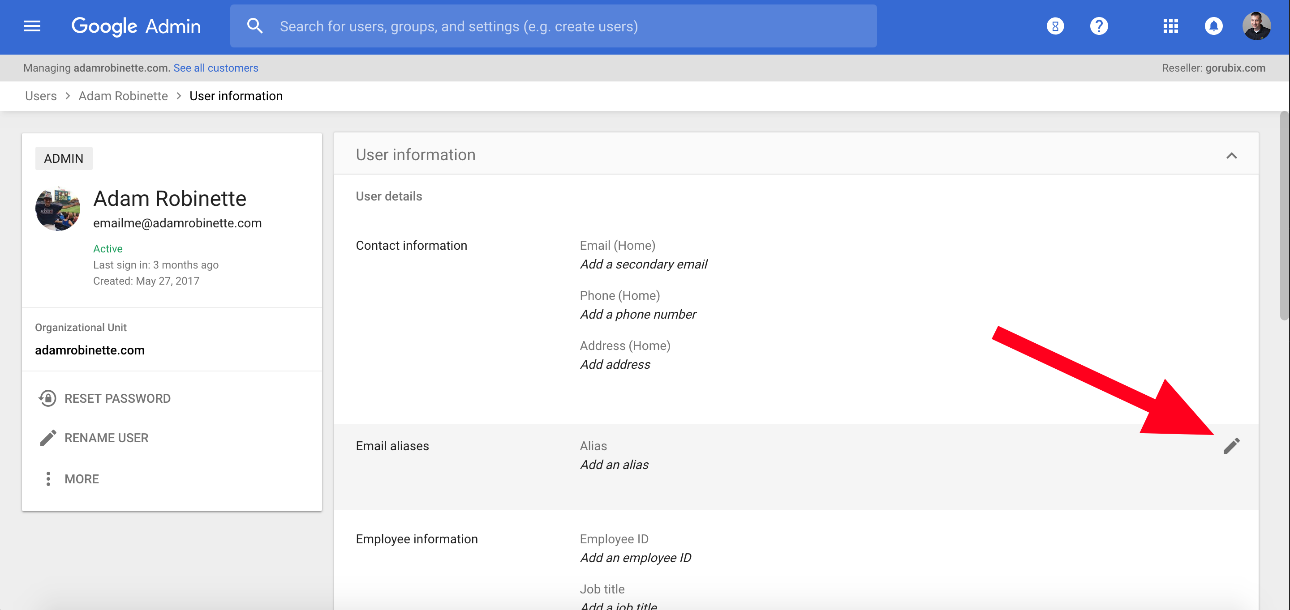Click Add an alias
Screen dimensions: 1290x610
coord(614,465)
